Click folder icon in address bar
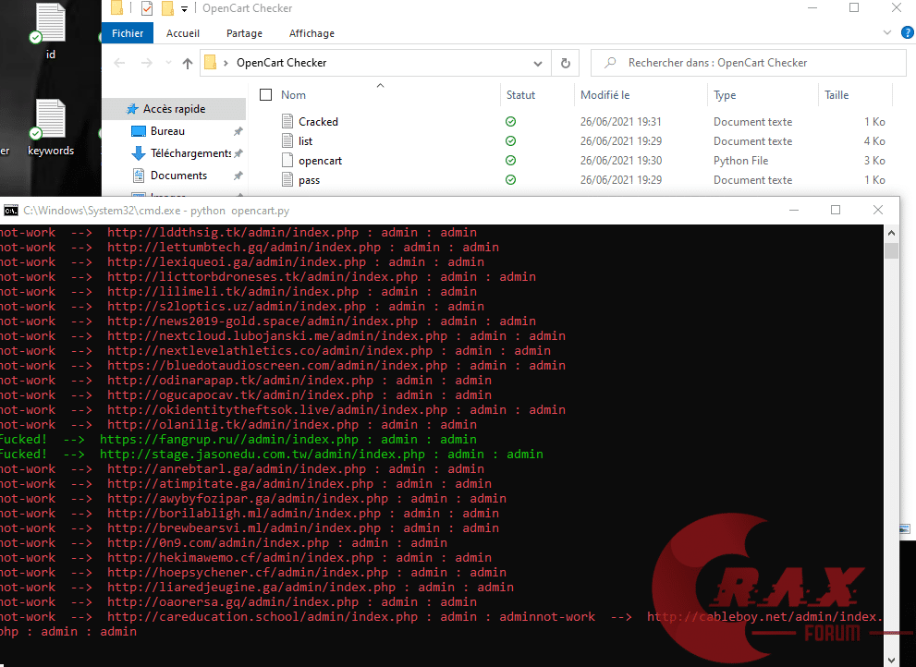Screen dimensions: 916x667 [x=211, y=63]
